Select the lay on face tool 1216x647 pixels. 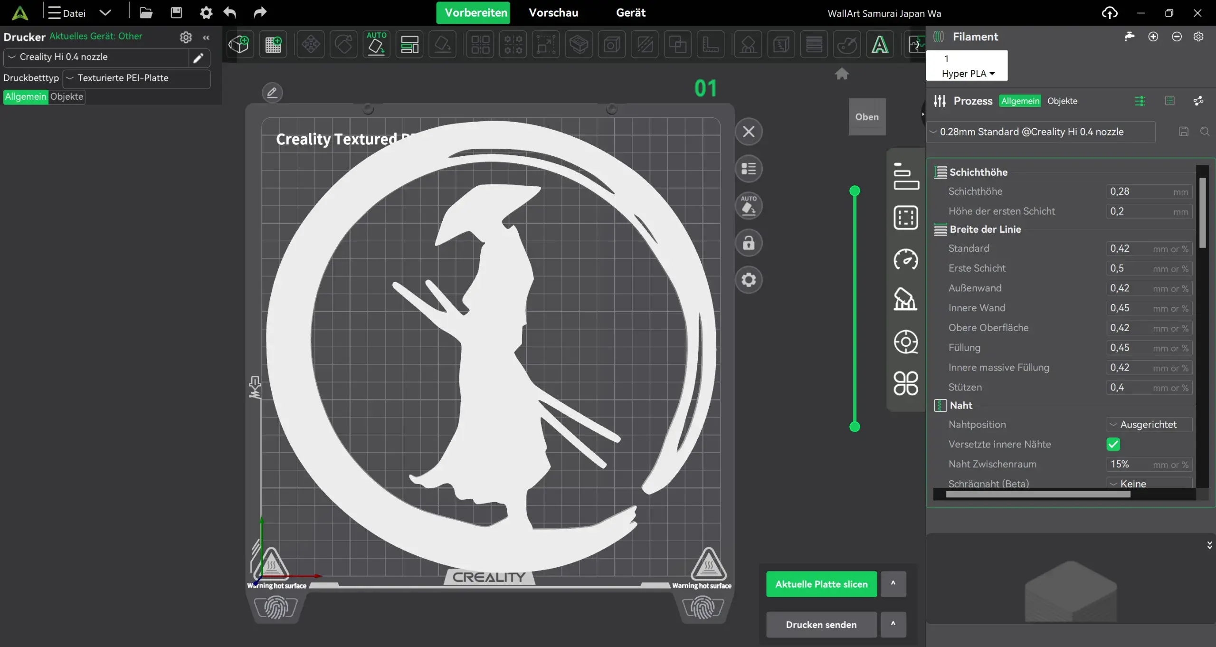(442, 45)
